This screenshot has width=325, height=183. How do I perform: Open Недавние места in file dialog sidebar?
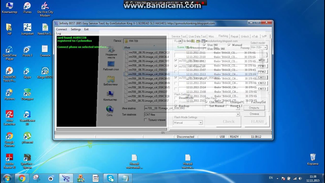(111, 52)
